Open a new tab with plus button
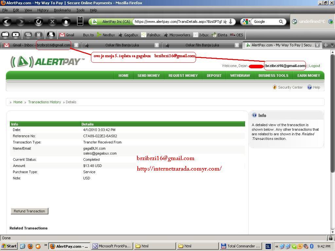This screenshot has height=251, width=335. click(x=326, y=45)
